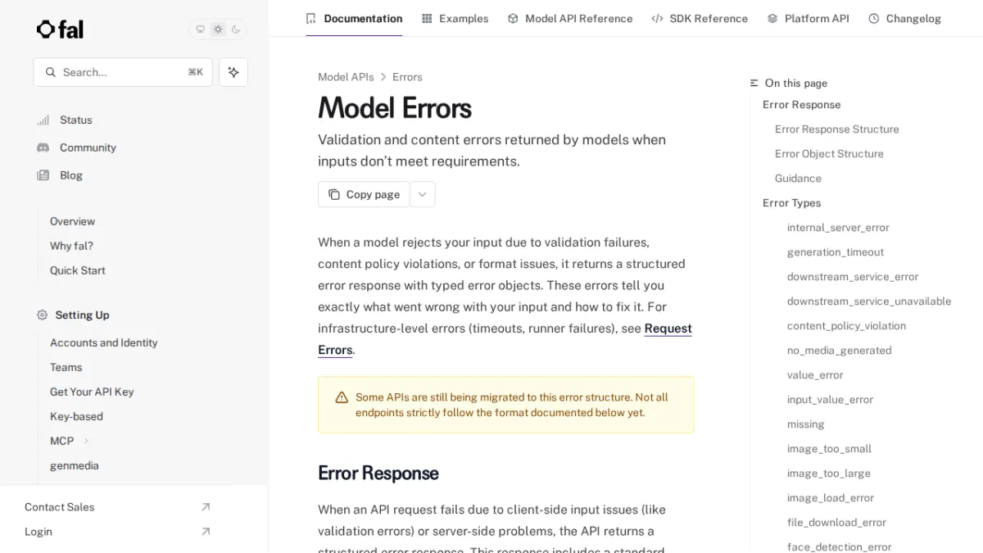Viewport: 983px width, 553px height.
Task: Click the Login link
Action: pyautogui.click(x=39, y=532)
